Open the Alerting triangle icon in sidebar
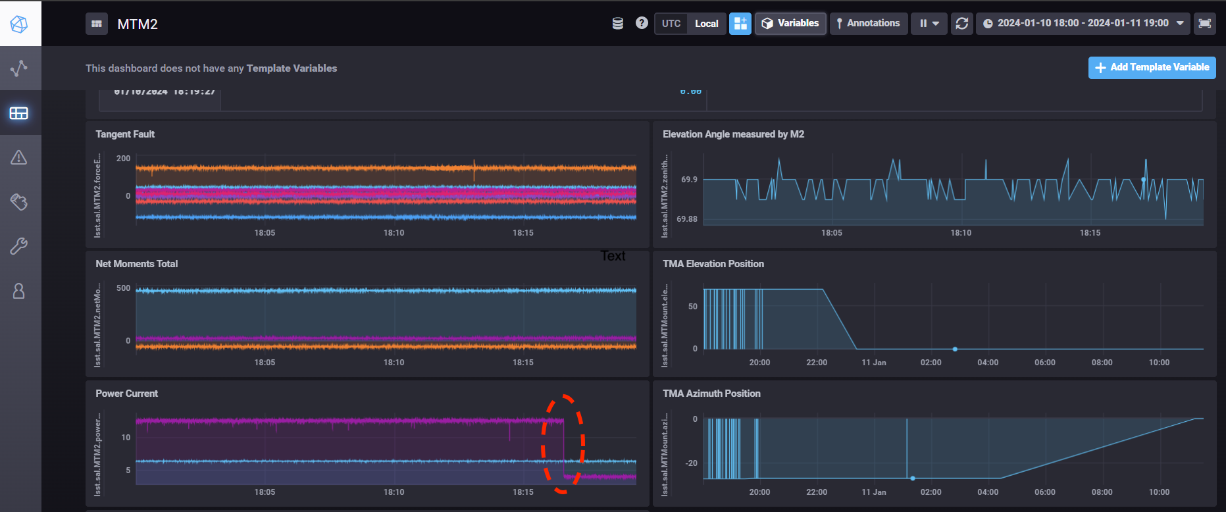 pos(19,157)
